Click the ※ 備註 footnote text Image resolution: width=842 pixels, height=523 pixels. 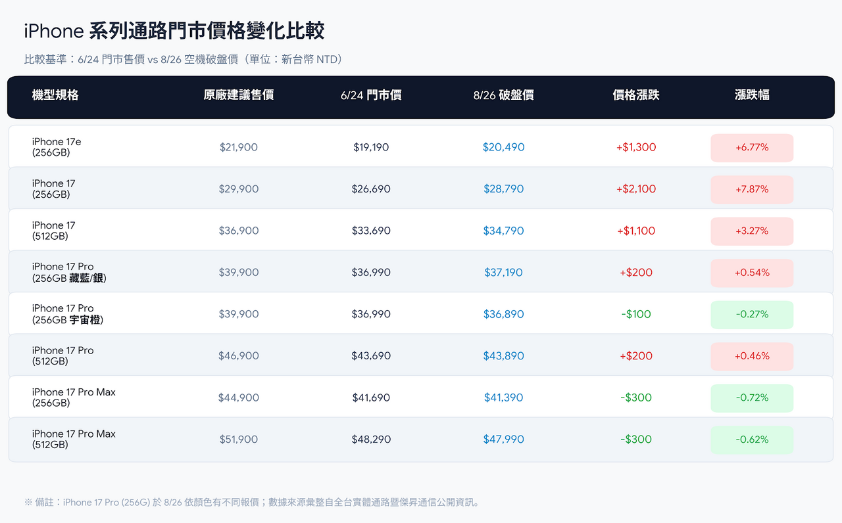(x=253, y=503)
